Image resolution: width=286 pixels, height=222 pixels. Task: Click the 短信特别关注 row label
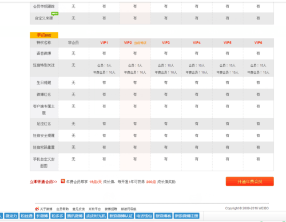click(x=44, y=65)
